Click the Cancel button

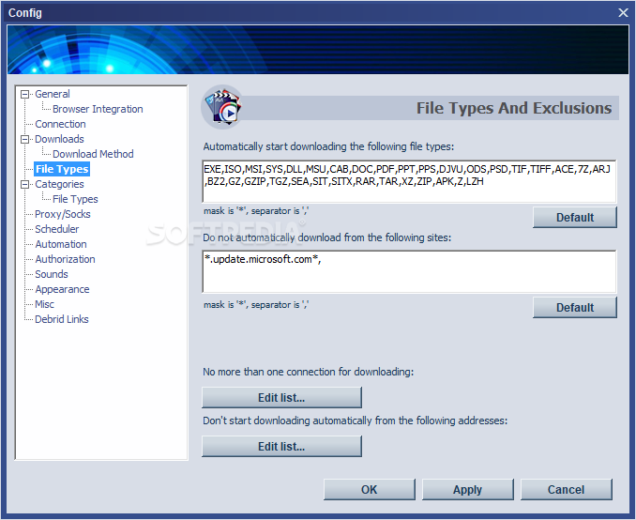coord(567,490)
